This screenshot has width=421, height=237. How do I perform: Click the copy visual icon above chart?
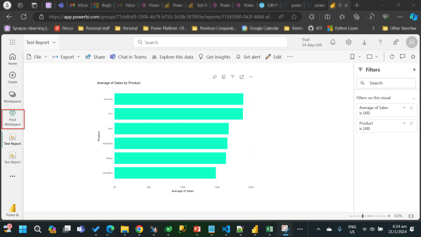[224, 77]
